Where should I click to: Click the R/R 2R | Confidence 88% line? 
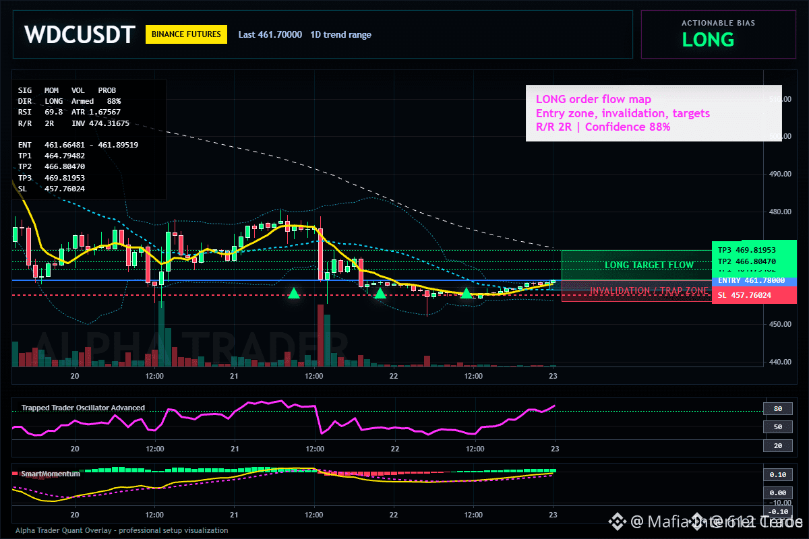(603, 127)
